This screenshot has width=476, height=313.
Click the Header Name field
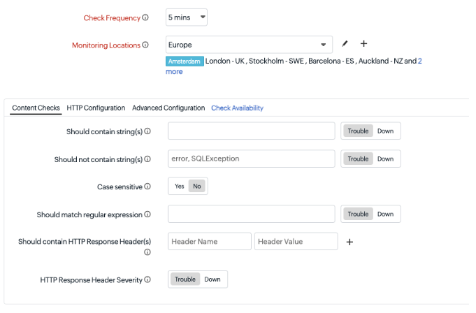(x=210, y=242)
